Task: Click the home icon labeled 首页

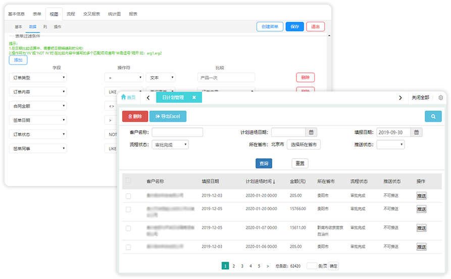Action: [128, 98]
